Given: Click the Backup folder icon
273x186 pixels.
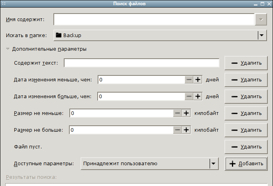Looking at the screenshot, I should pos(59,35).
